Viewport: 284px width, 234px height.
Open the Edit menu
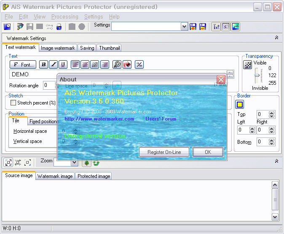[23, 17]
